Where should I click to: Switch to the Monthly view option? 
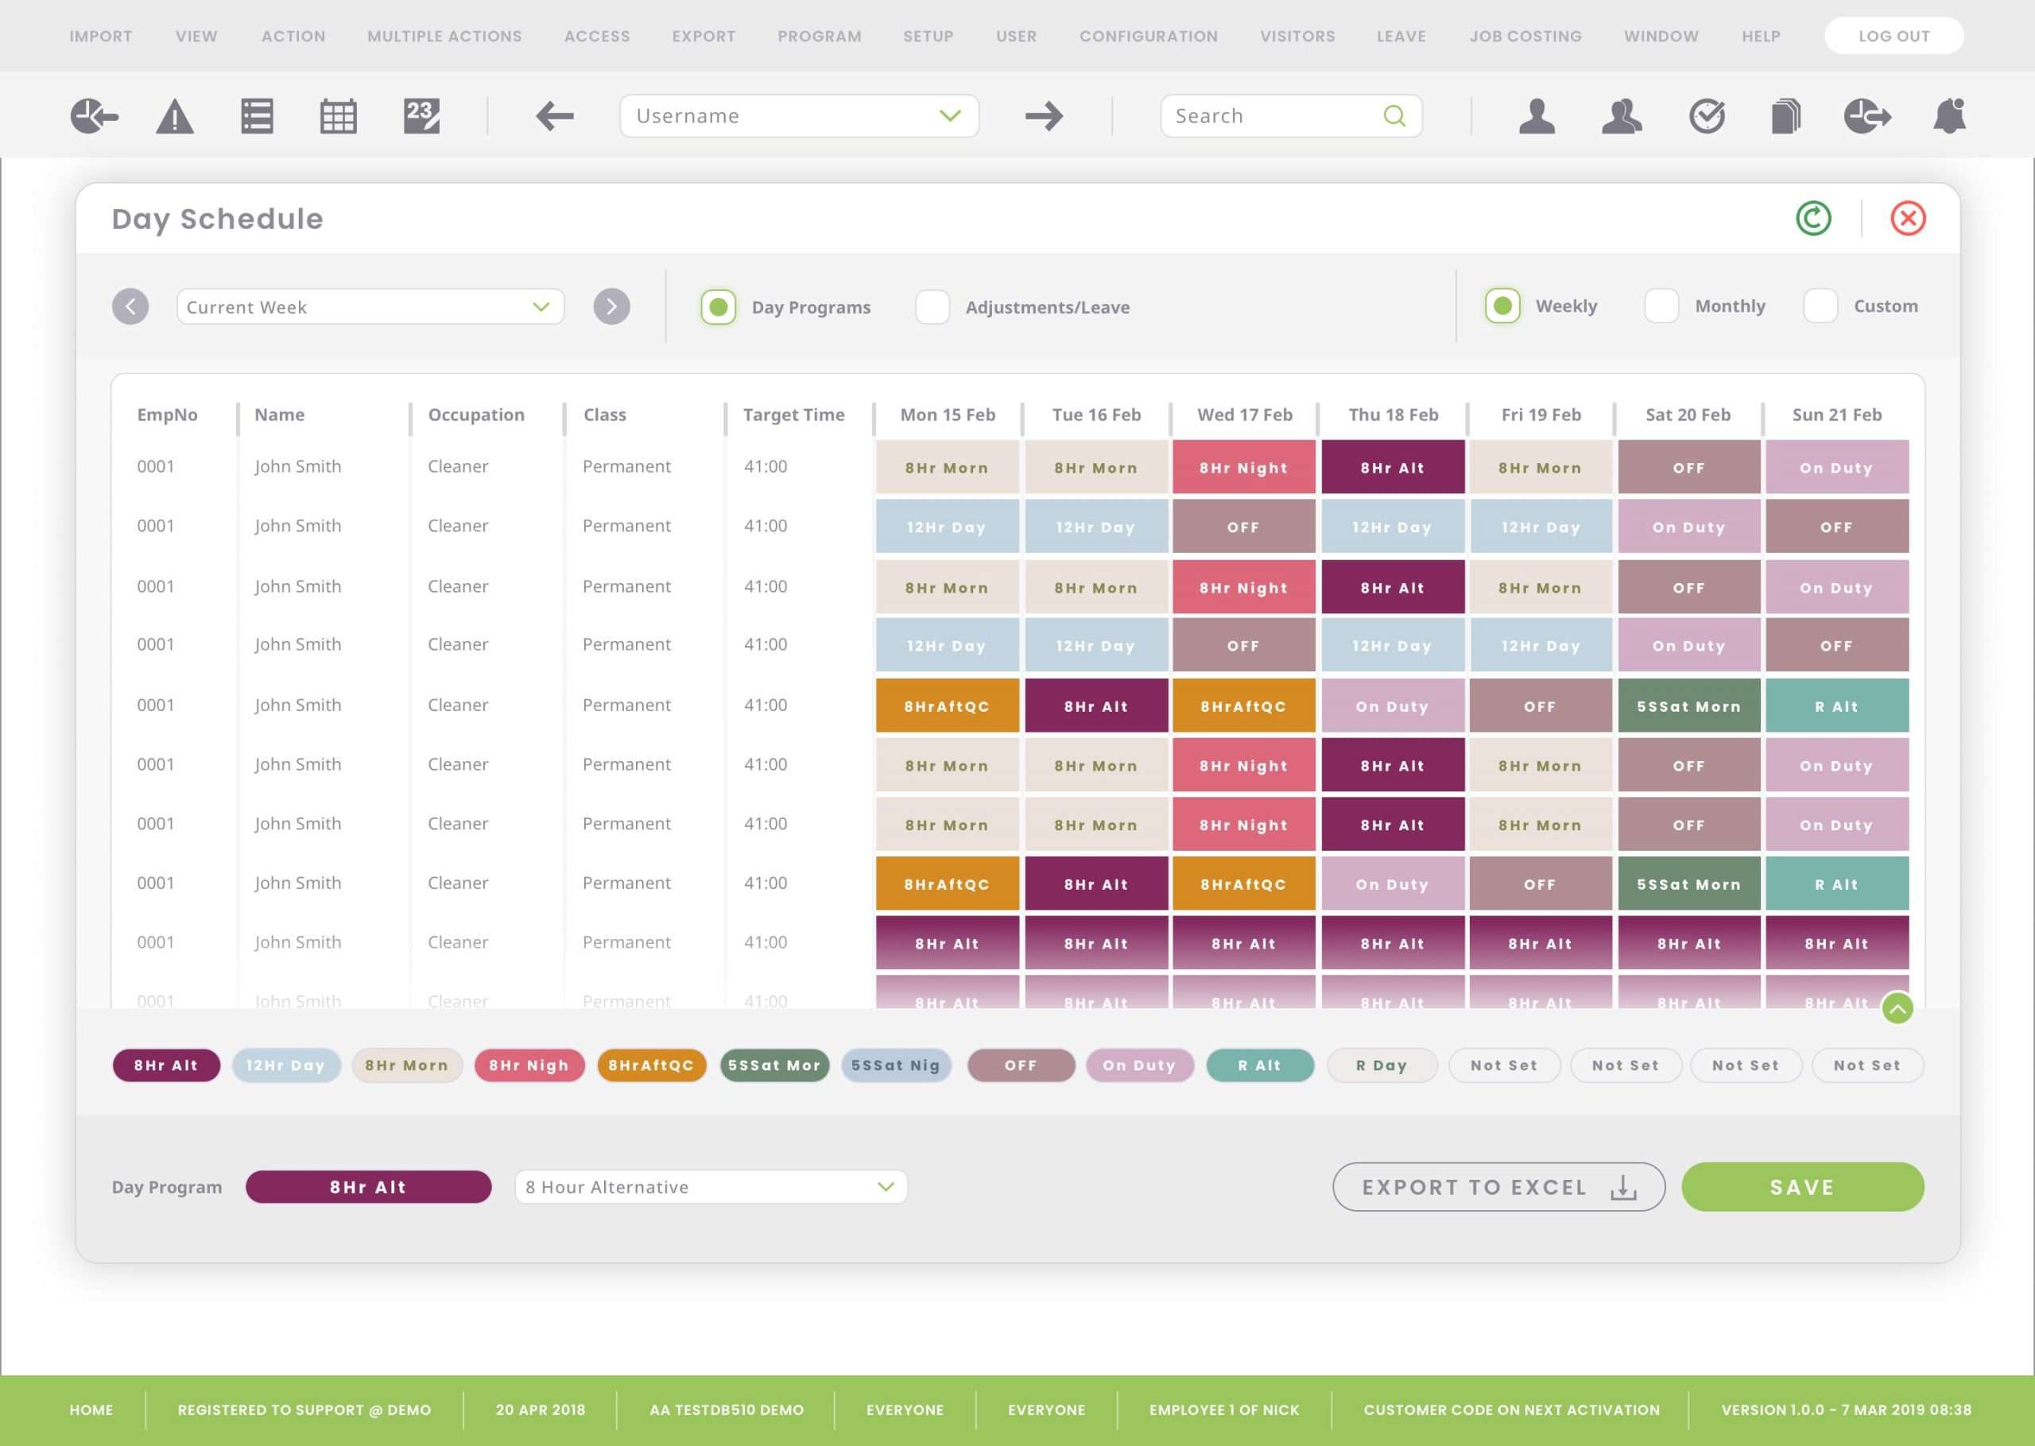1661,305
